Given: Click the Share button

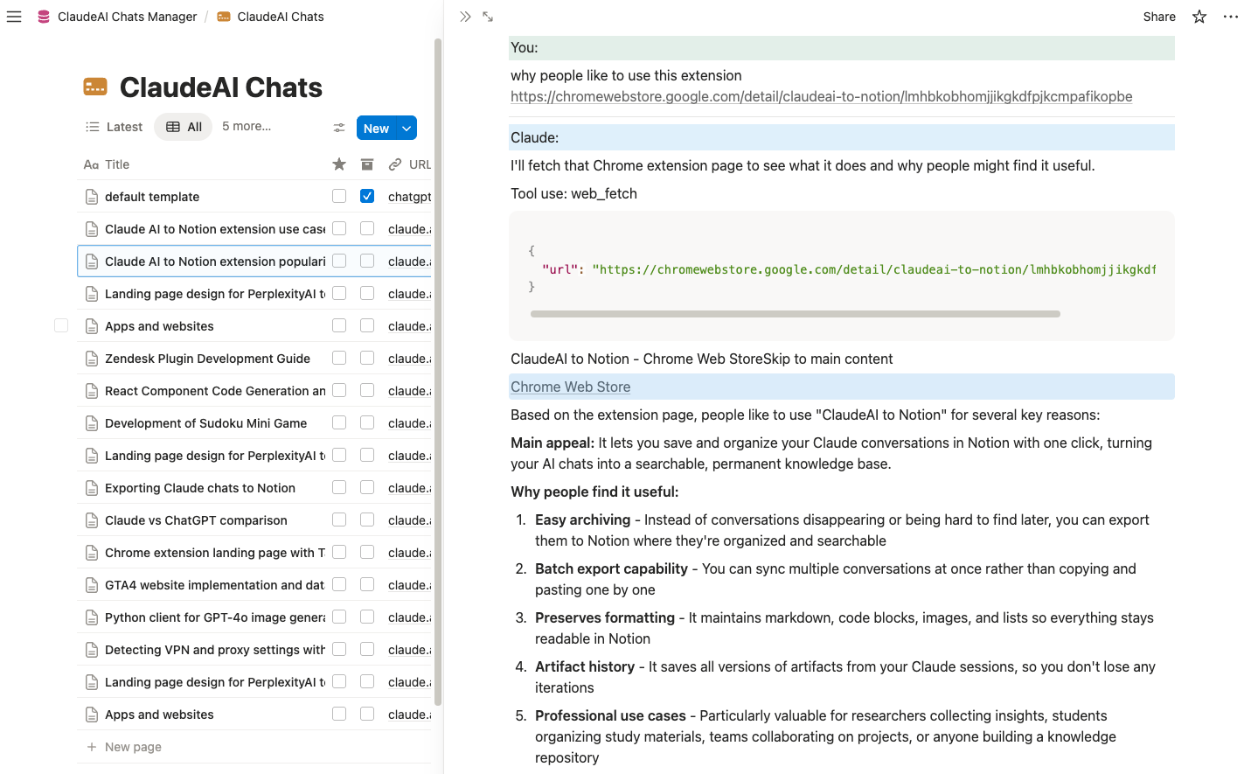Looking at the screenshot, I should pyautogui.click(x=1158, y=16).
